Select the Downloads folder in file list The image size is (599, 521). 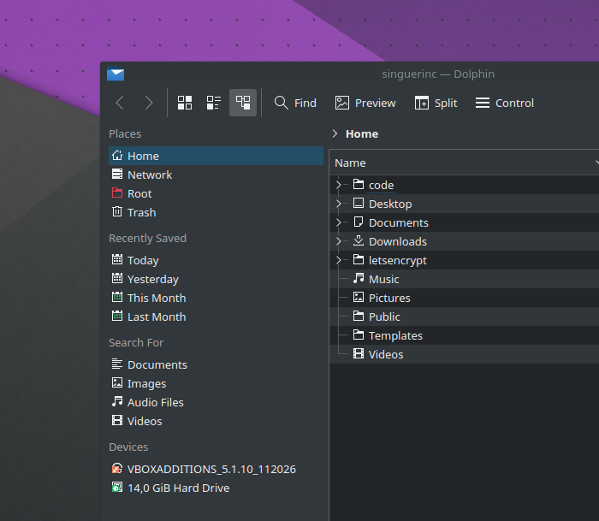(x=398, y=241)
